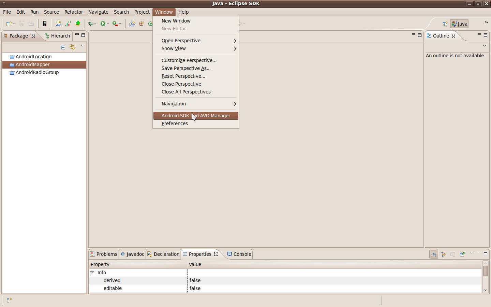The image size is (491, 307).
Task: Maximize the Package Explorer panel
Action: 83,35
